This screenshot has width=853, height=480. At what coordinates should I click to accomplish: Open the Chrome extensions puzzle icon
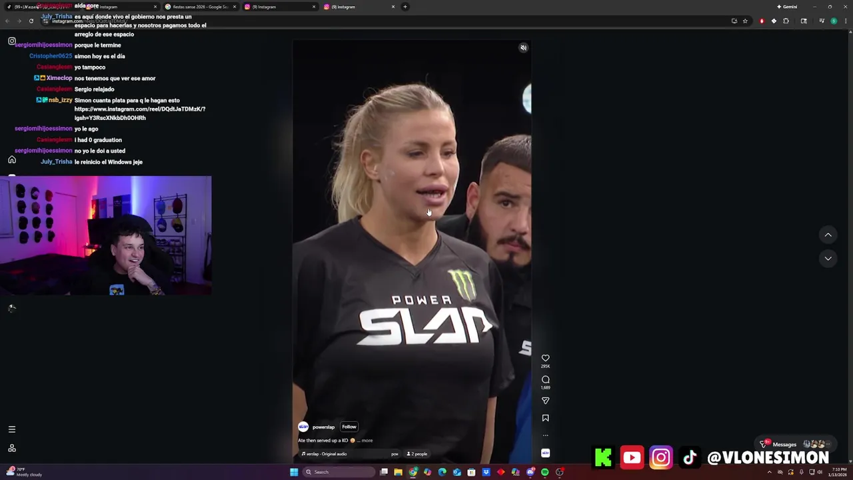pos(786,21)
